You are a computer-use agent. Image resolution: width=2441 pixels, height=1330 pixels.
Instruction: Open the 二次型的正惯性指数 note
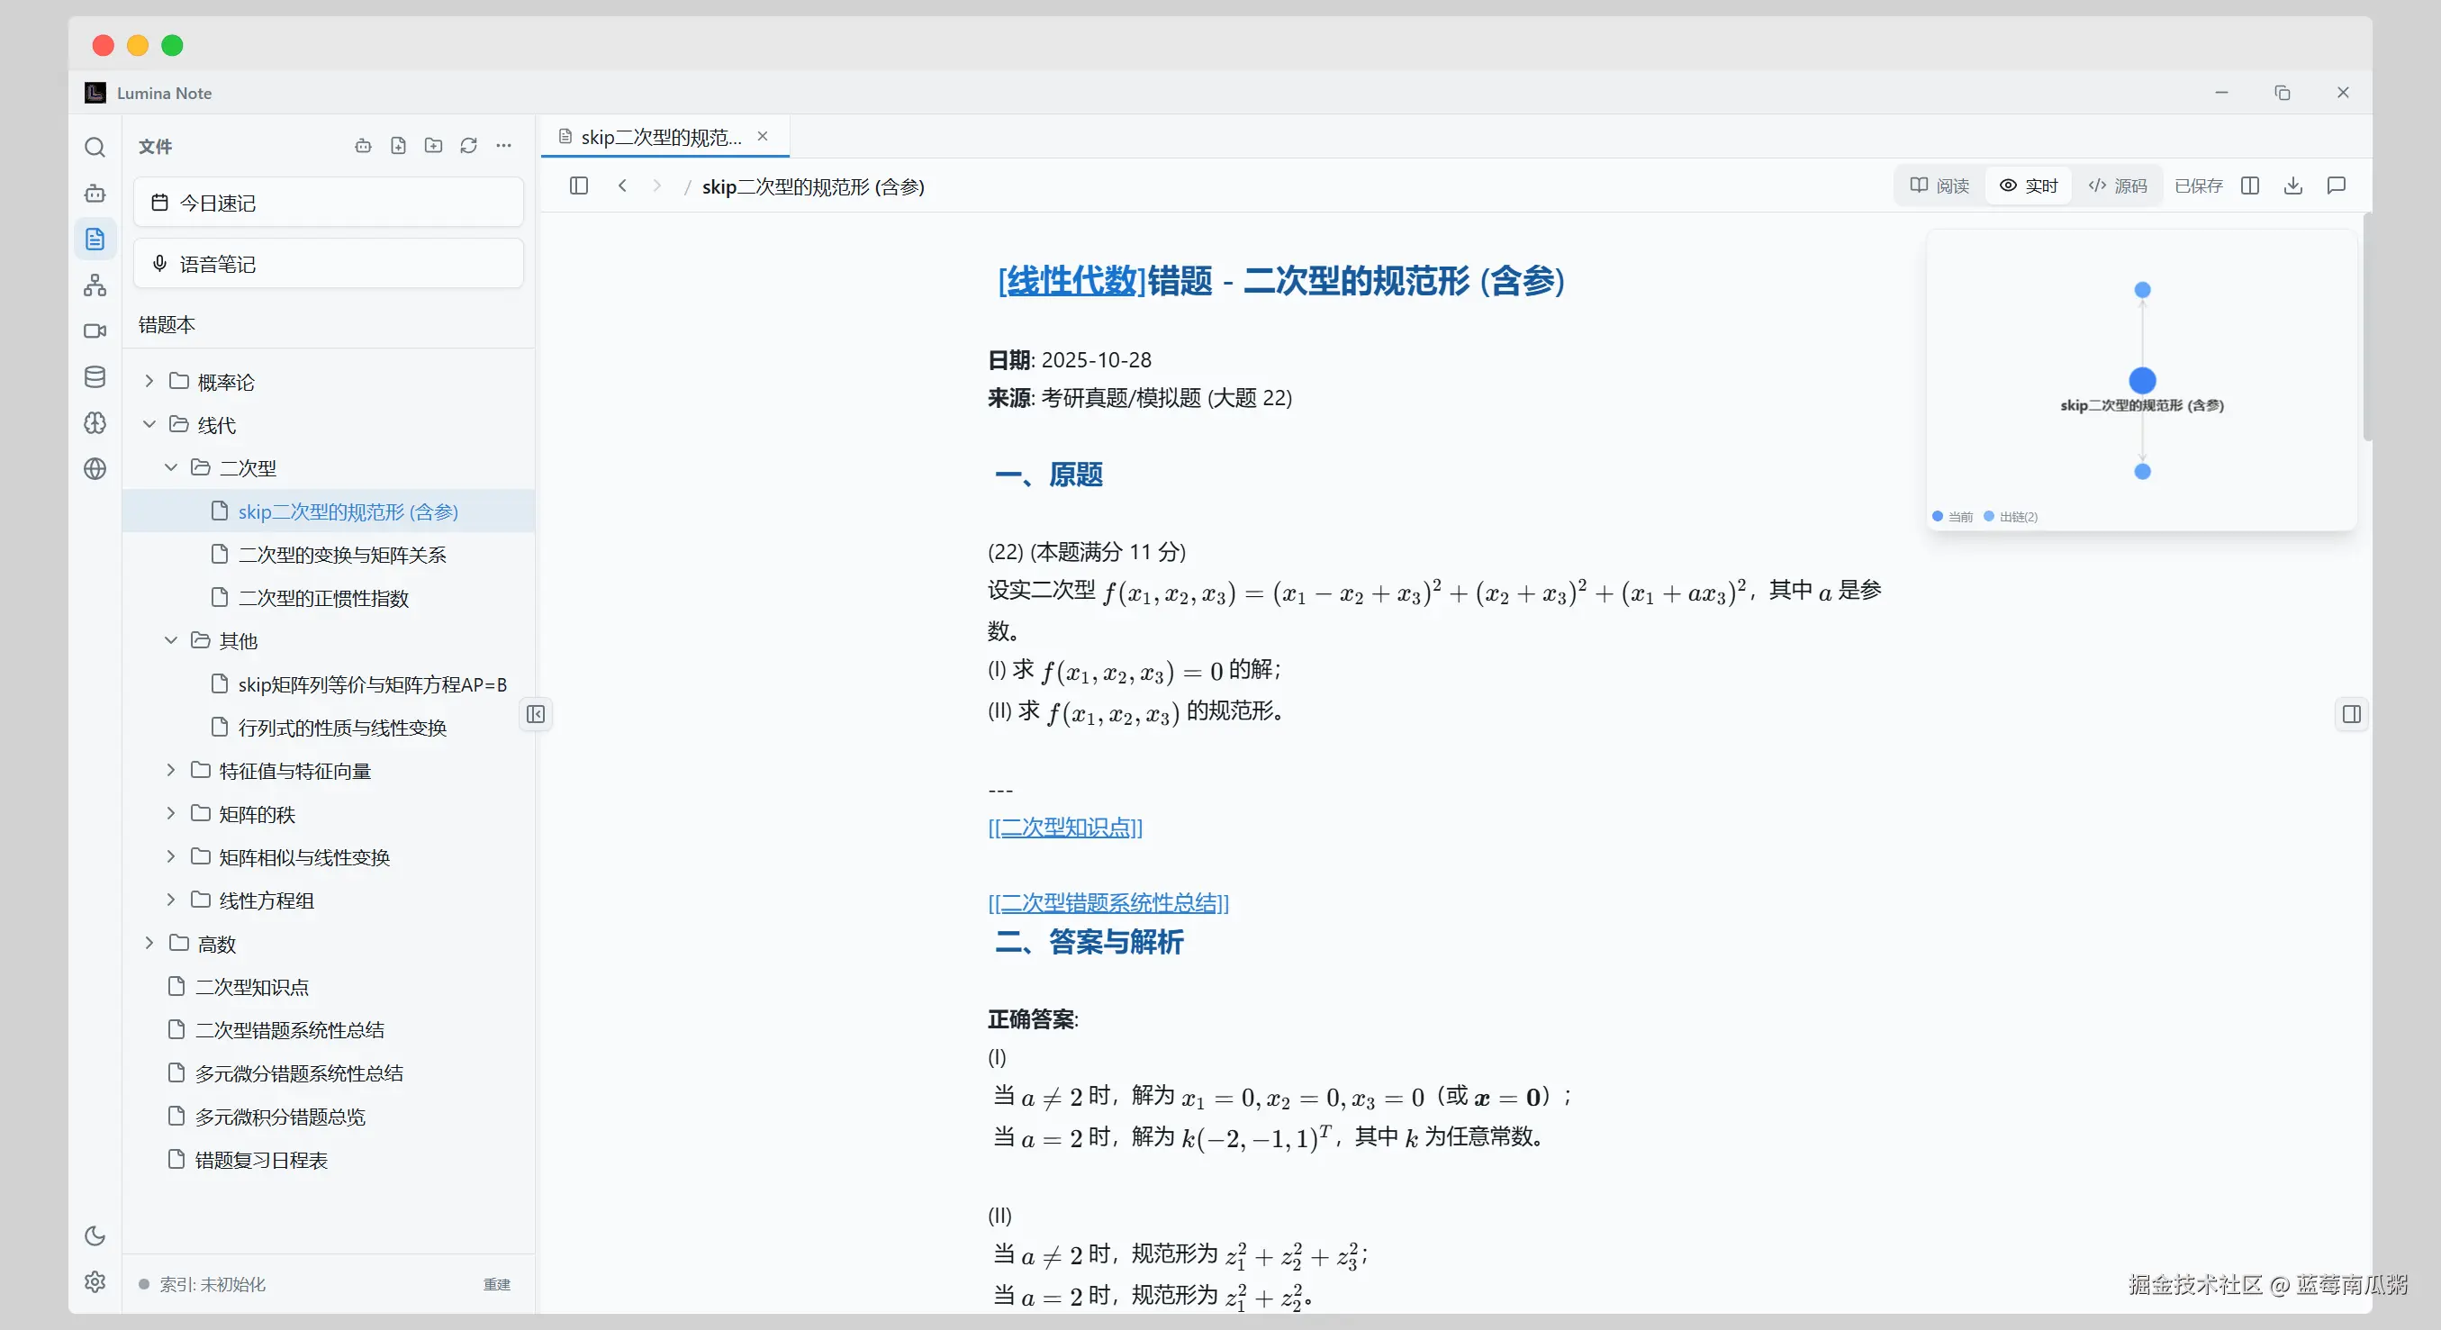[x=323, y=598]
